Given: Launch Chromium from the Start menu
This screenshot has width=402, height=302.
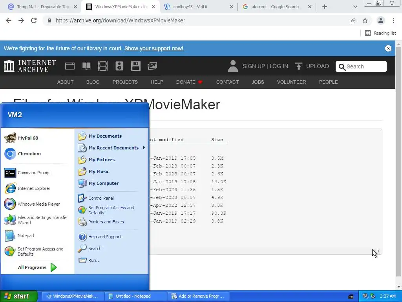Looking at the screenshot, I should pyautogui.click(x=22, y=154).
